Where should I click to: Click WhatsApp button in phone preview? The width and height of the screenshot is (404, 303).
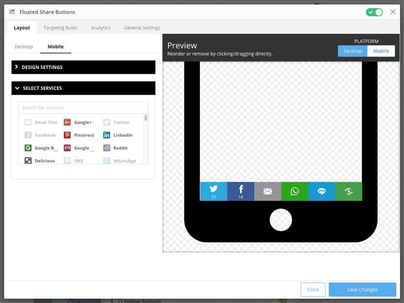294,191
